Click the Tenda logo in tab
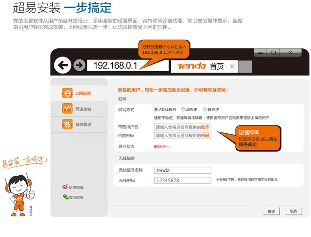311x237 pixels. pos(191,66)
